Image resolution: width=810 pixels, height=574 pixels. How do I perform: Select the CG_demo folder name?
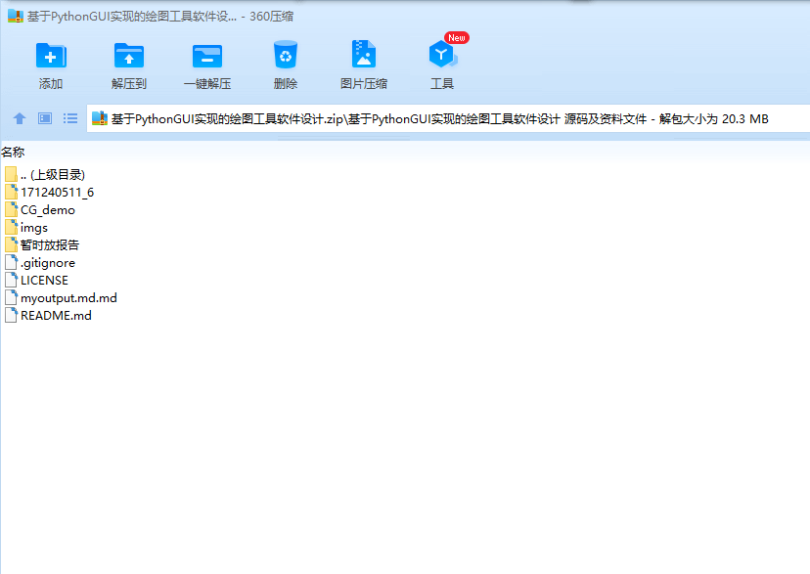[48, 209]
